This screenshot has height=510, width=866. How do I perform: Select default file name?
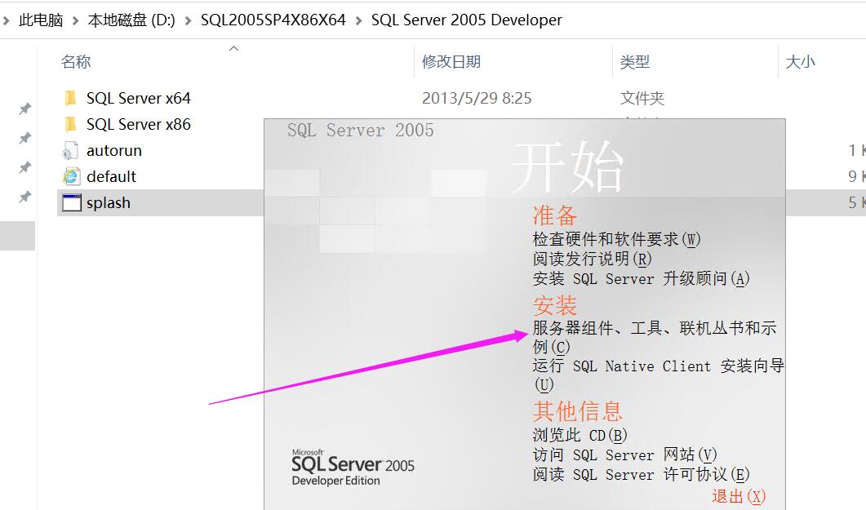(111, 176)
